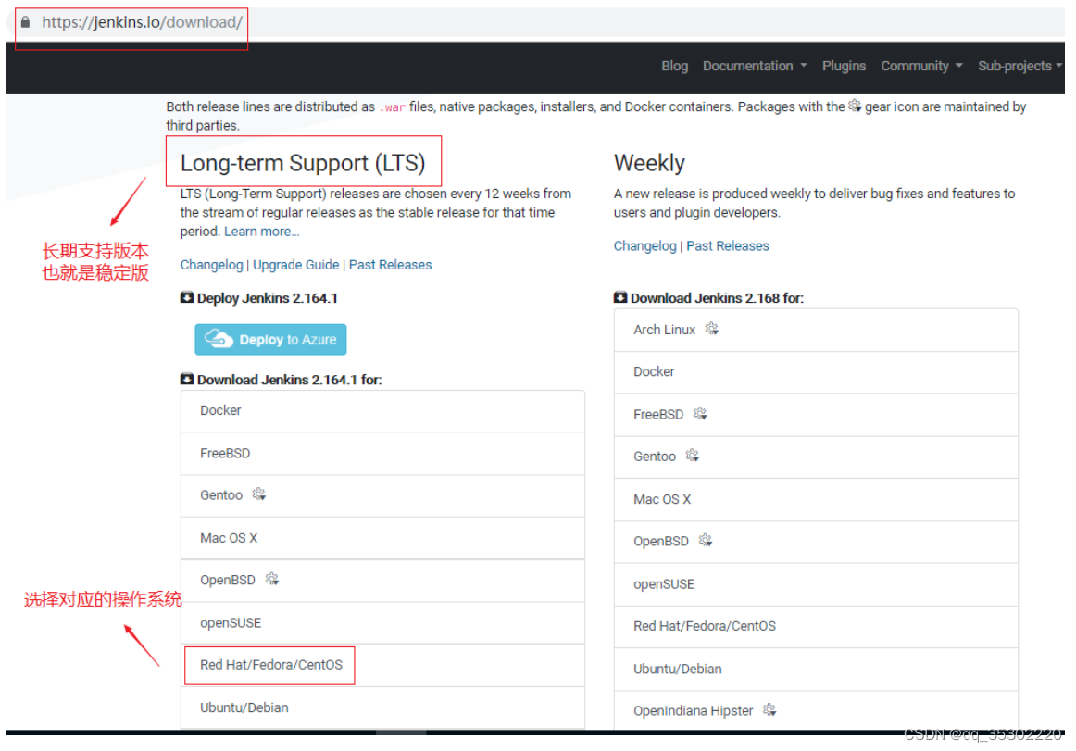Open LTS Past Releases link
1076x751 pixels.
pyautogui.click(x=390, y=265)
